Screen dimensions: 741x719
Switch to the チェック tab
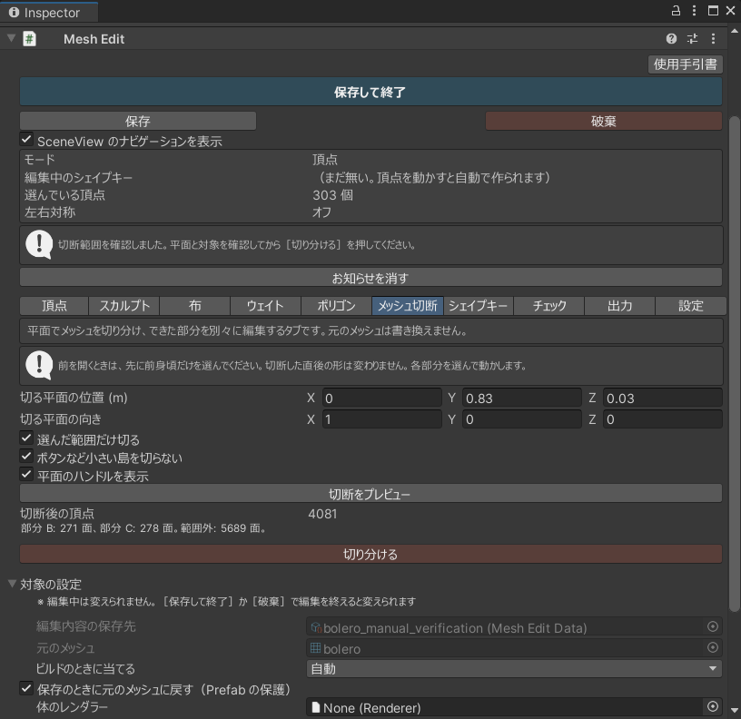(x=549, y=306)
